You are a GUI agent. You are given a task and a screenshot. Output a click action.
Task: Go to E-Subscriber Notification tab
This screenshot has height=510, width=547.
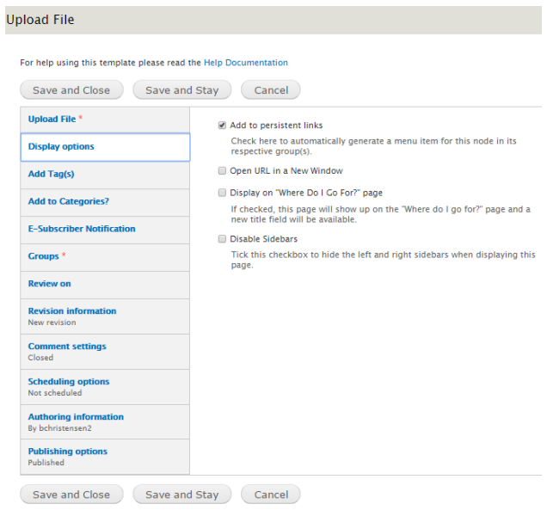[x=105, y=230]
